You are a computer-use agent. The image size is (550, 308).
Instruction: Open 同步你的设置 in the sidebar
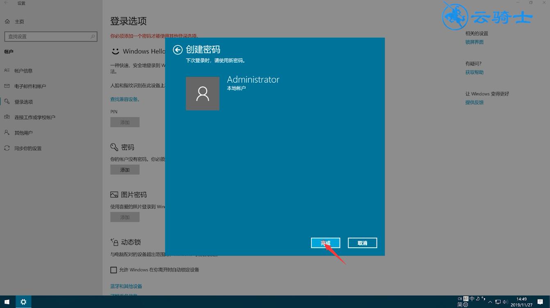pos(28,148)
